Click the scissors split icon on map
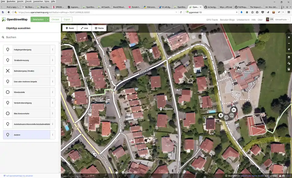The height and width of the screenshot is (178, 292). (x=234, y=110)
